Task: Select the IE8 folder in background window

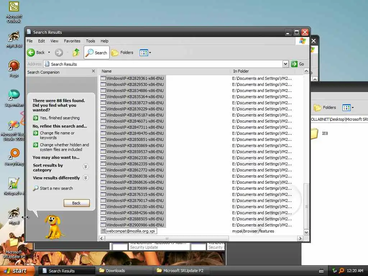Action: coord(319,133)
